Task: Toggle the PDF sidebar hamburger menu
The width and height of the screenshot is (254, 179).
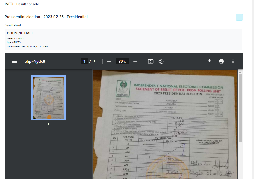Action: click(15, 61)
